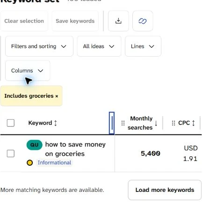Open the Columns dropdown
The image size is (203, 205).
[x=28, y=71]
